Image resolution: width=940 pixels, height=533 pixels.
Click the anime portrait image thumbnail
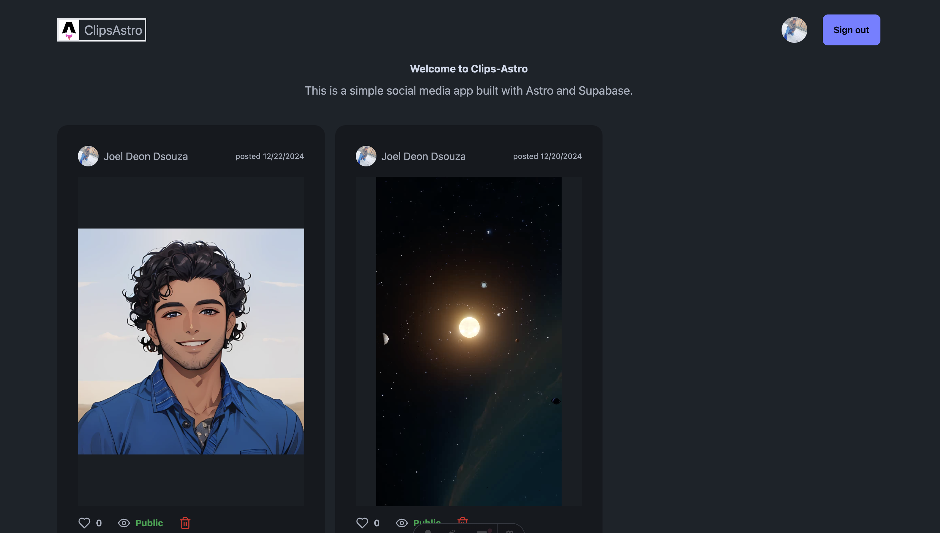(191, 341)
